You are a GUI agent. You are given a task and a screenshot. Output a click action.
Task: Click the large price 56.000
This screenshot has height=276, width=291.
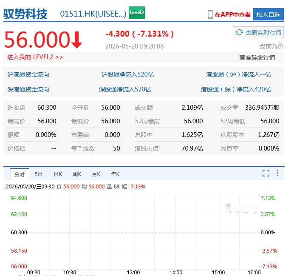point(37,40)
